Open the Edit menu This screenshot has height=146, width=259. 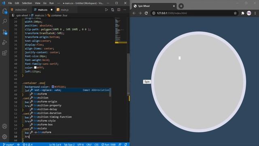[x=17, y=3]
